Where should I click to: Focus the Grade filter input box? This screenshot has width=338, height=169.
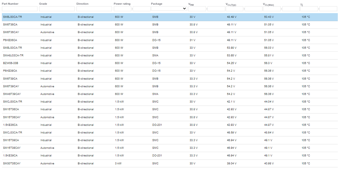click(x=57, y=9)
